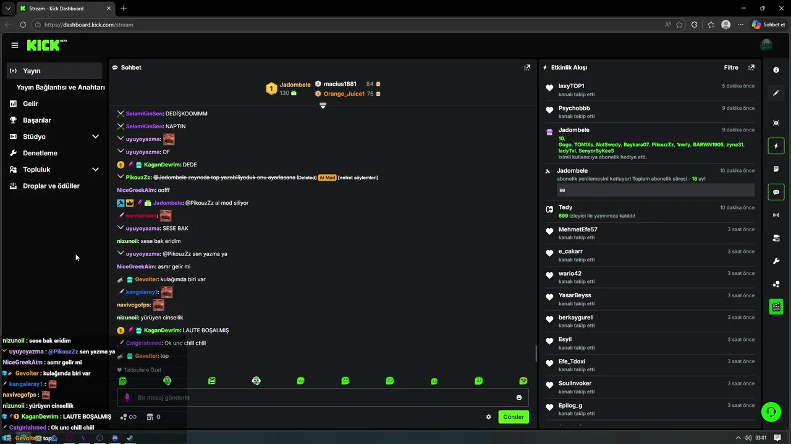
Task: Click the shop counter icon showing 0
Action: point(153,417)
